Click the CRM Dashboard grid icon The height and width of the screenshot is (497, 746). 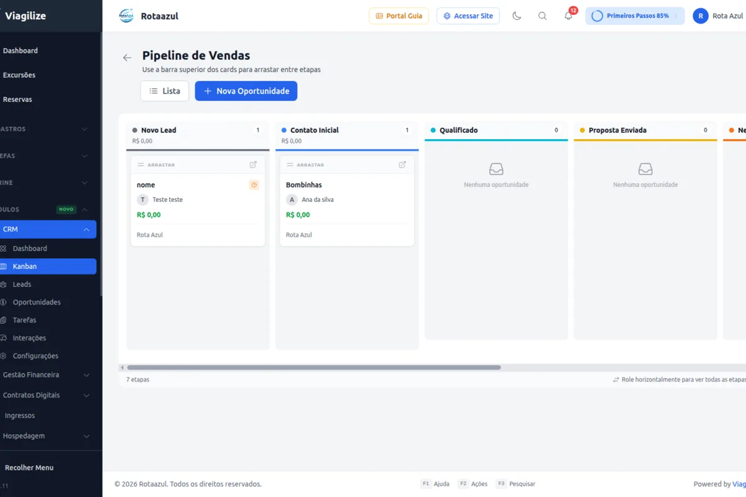tap(4, 248)
